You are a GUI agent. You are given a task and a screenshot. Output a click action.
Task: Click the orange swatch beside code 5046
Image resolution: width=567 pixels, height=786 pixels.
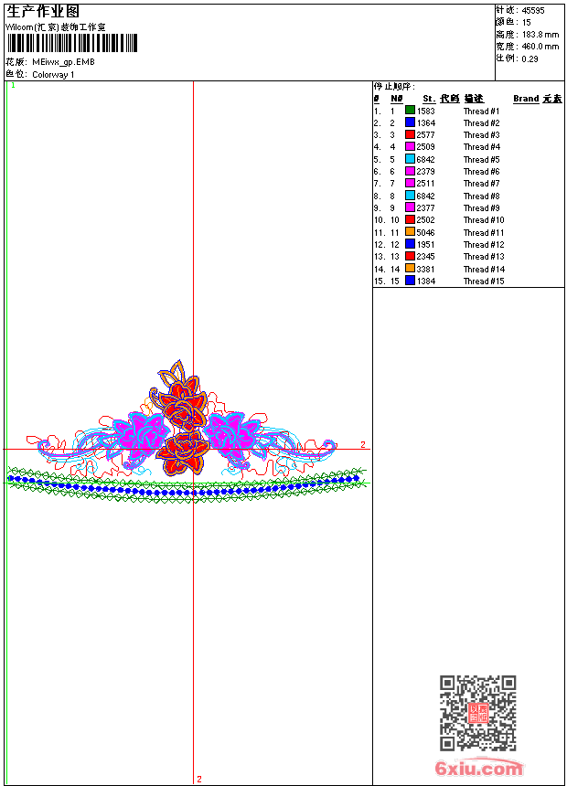coord(410,232)
